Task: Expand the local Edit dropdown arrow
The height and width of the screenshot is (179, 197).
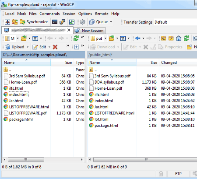Action: (49, 47)
